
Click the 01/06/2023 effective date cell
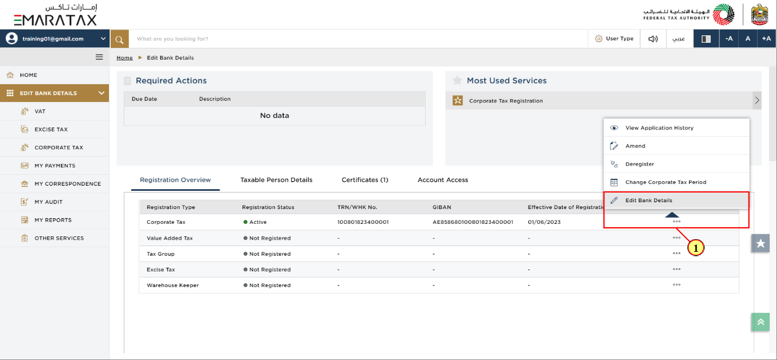(x=544, y=222)
